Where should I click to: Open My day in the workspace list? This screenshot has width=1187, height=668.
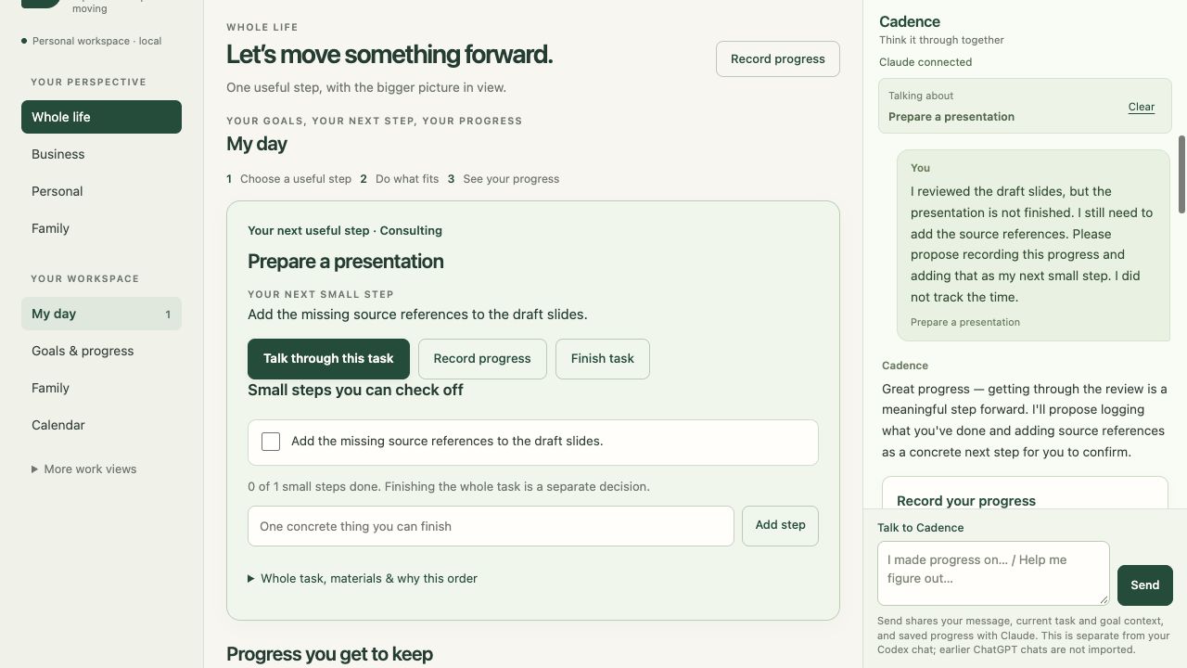point(101,314)
